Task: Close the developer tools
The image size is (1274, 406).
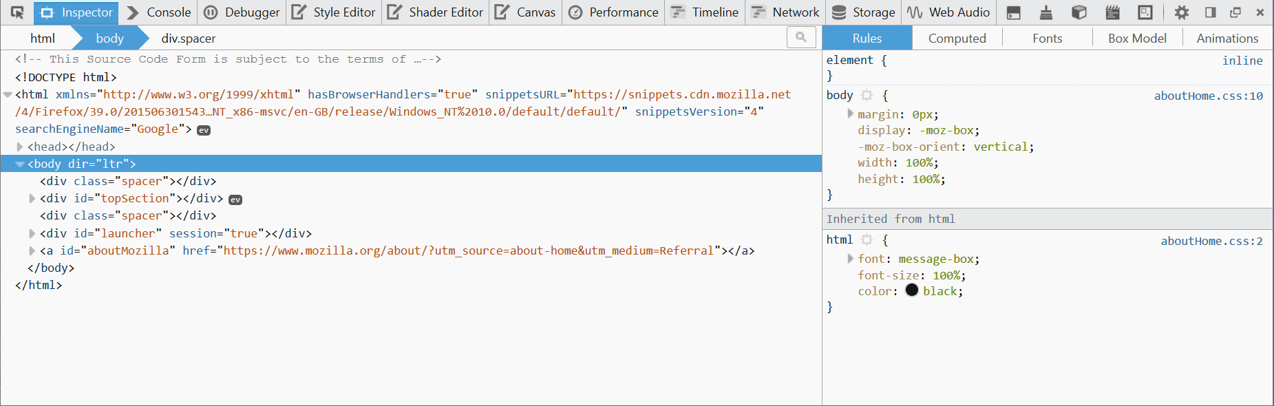Action: (x=1260, y=12)
